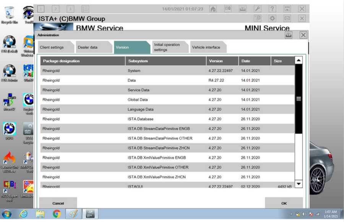Open the Initial operation settings tab
This screenshot has height=222, width=344.
click(168, 46)
